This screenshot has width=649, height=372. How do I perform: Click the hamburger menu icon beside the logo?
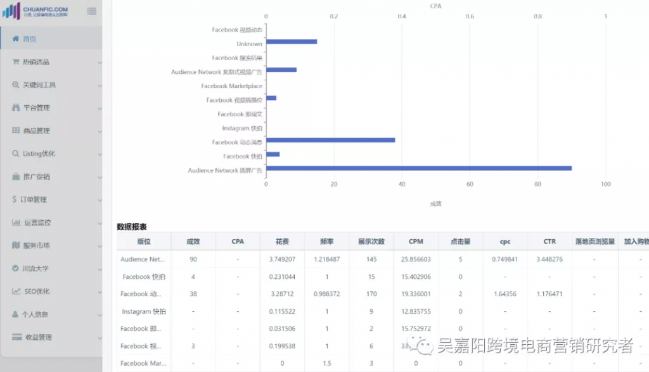(x=92, y=11)
